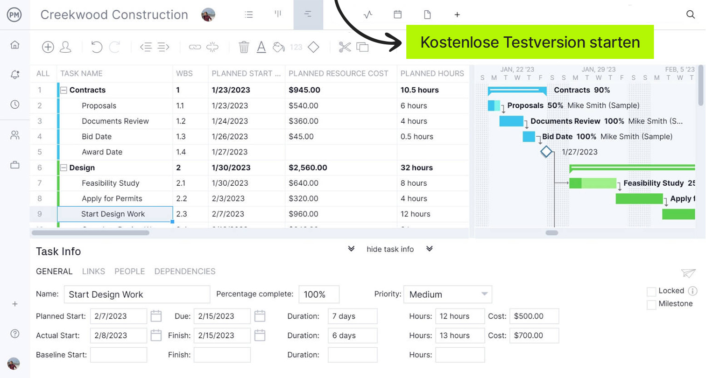
Task: Open the briefcase portfolio sidebar icon
Action: [x=15, y=165]
